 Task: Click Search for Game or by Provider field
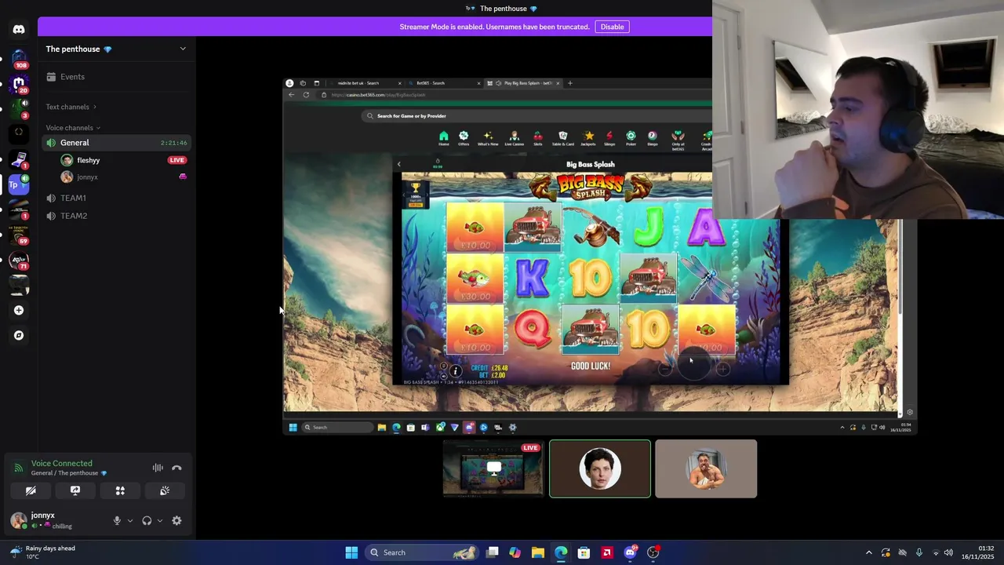[537, 116]
